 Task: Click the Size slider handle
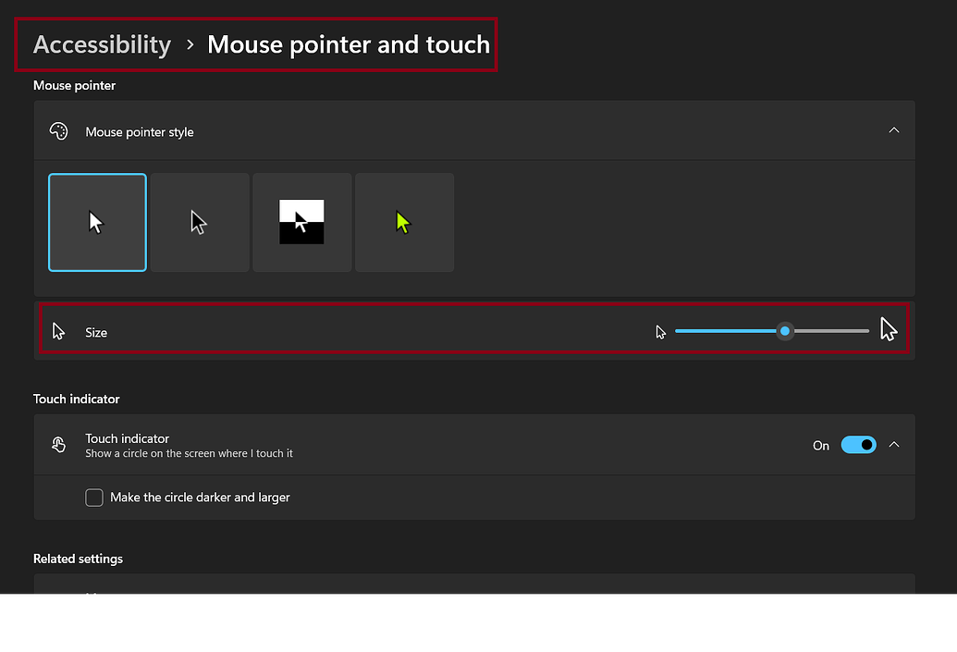(785, 331)
